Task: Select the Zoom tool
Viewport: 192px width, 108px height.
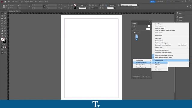Action: coord(5,36)
